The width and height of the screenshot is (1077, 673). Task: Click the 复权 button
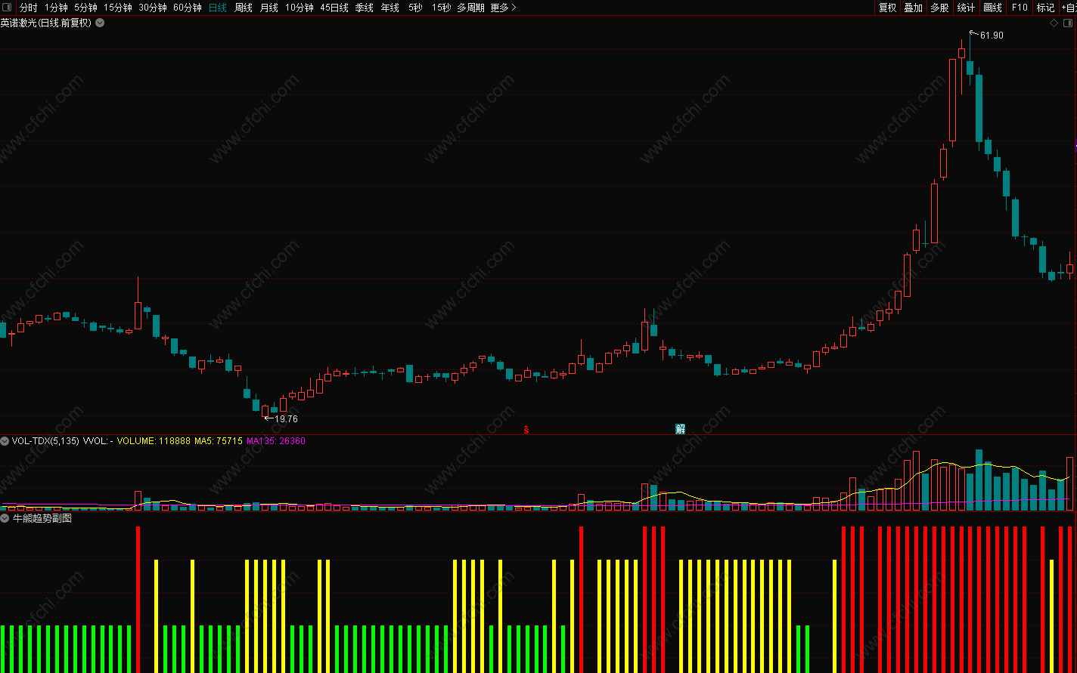pos(887,8)
